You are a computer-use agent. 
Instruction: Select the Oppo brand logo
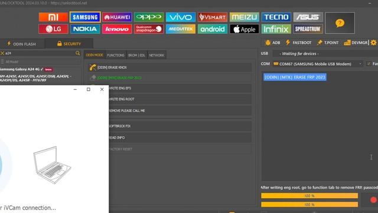pos(149,17)
